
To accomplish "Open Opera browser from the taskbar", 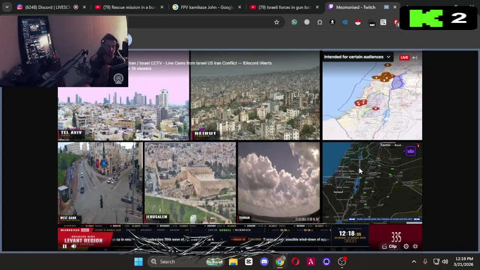I will [x=295, y=261].
